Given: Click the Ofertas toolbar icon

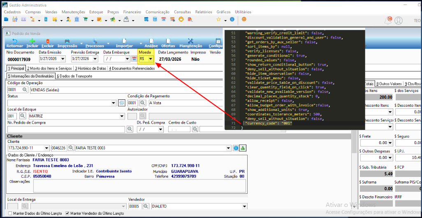Looking at the screenshot, I should point(168,41).
